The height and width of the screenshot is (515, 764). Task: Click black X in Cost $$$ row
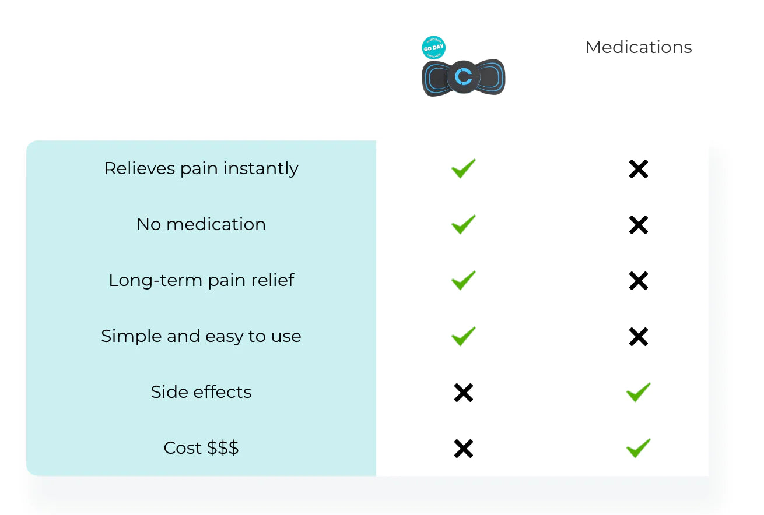tap(463, 449)
